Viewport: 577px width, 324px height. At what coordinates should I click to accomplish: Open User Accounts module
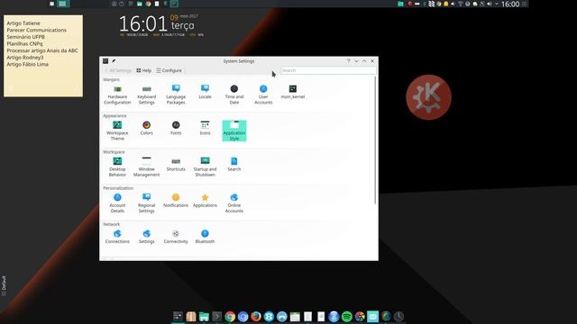click(263, 94)
